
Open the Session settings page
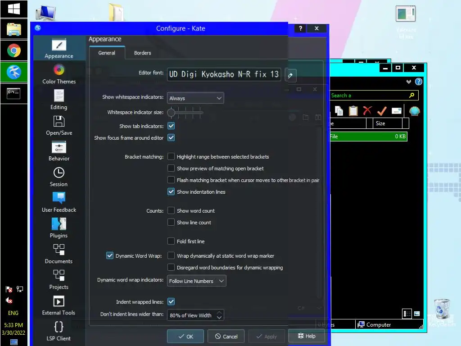click(x=59, y=177)
